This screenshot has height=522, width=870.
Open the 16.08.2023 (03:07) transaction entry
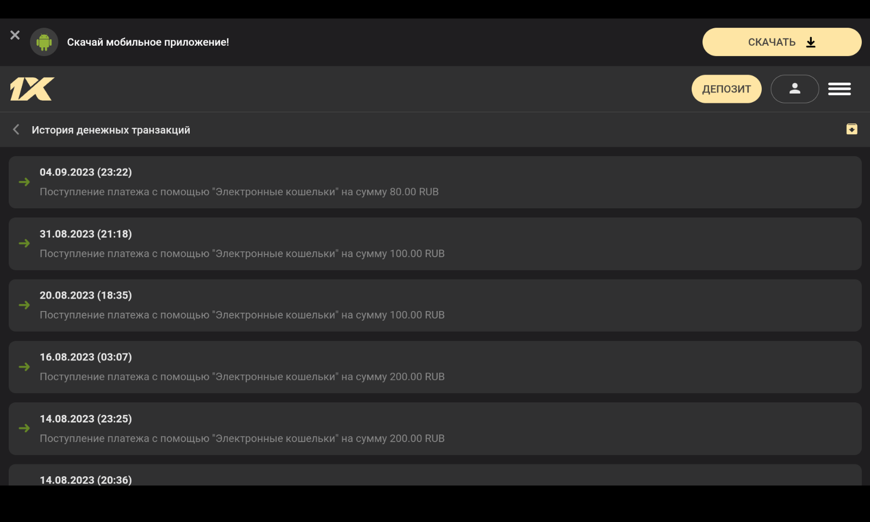[435, 367]
